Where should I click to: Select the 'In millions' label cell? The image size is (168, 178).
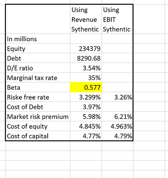pos(38,39)
